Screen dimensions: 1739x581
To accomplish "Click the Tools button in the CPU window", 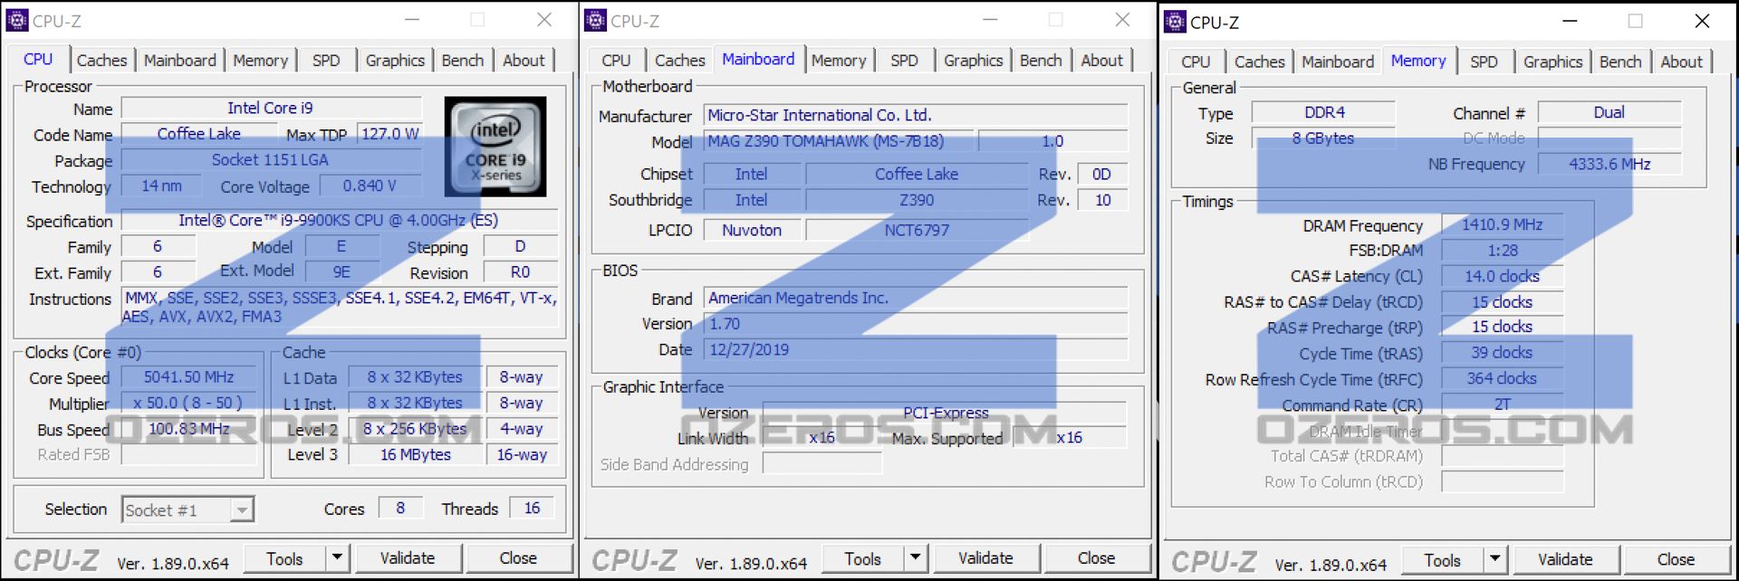I will point(284,558).
